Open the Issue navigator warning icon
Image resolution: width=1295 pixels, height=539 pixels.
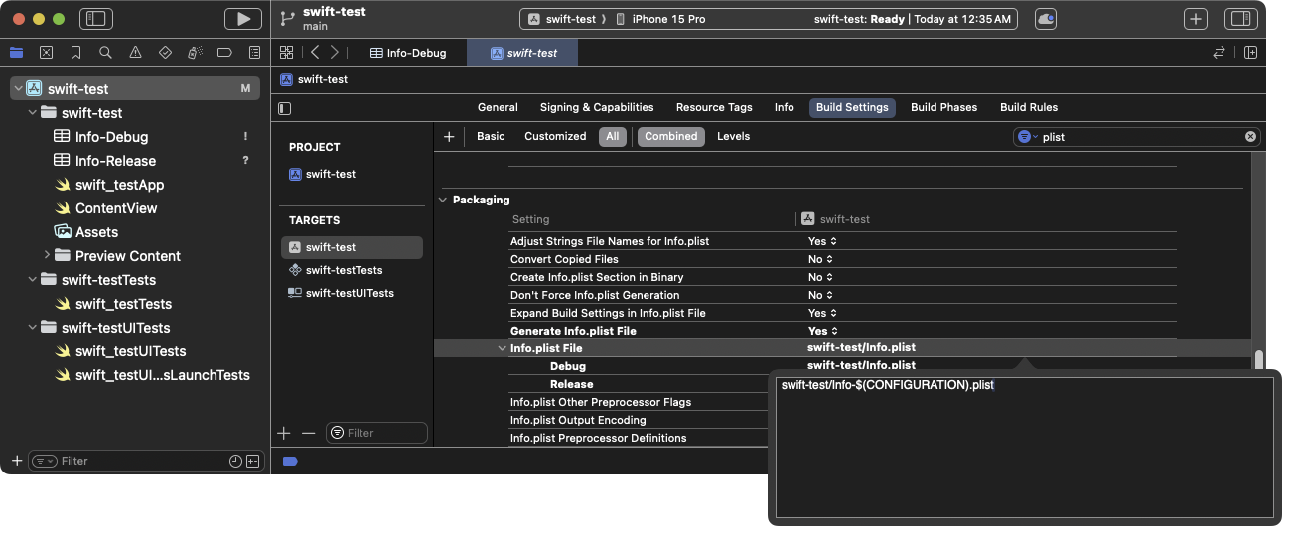pos(135,52)
